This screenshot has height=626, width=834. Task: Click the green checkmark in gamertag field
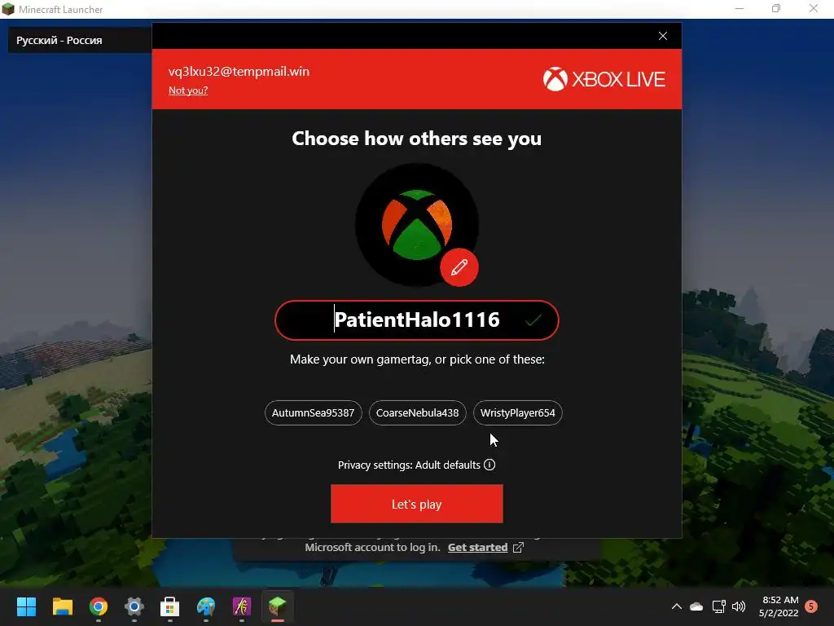(x=533, y=320)
